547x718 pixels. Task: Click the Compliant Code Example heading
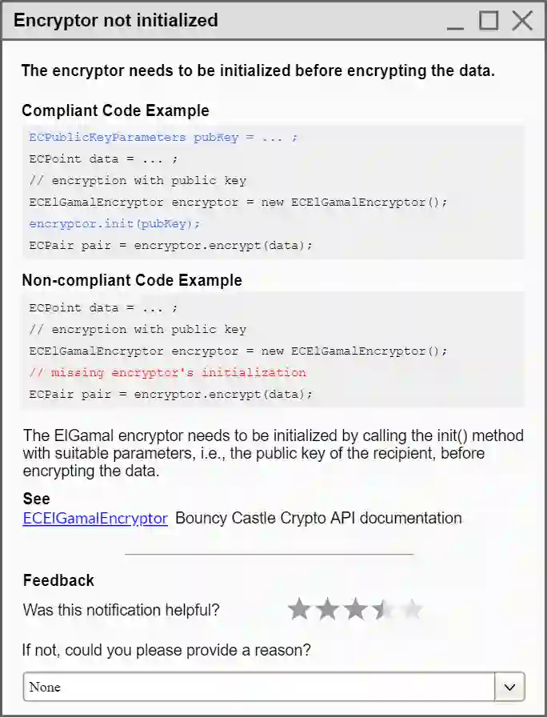pyautogui.click(x=115, y=110)
